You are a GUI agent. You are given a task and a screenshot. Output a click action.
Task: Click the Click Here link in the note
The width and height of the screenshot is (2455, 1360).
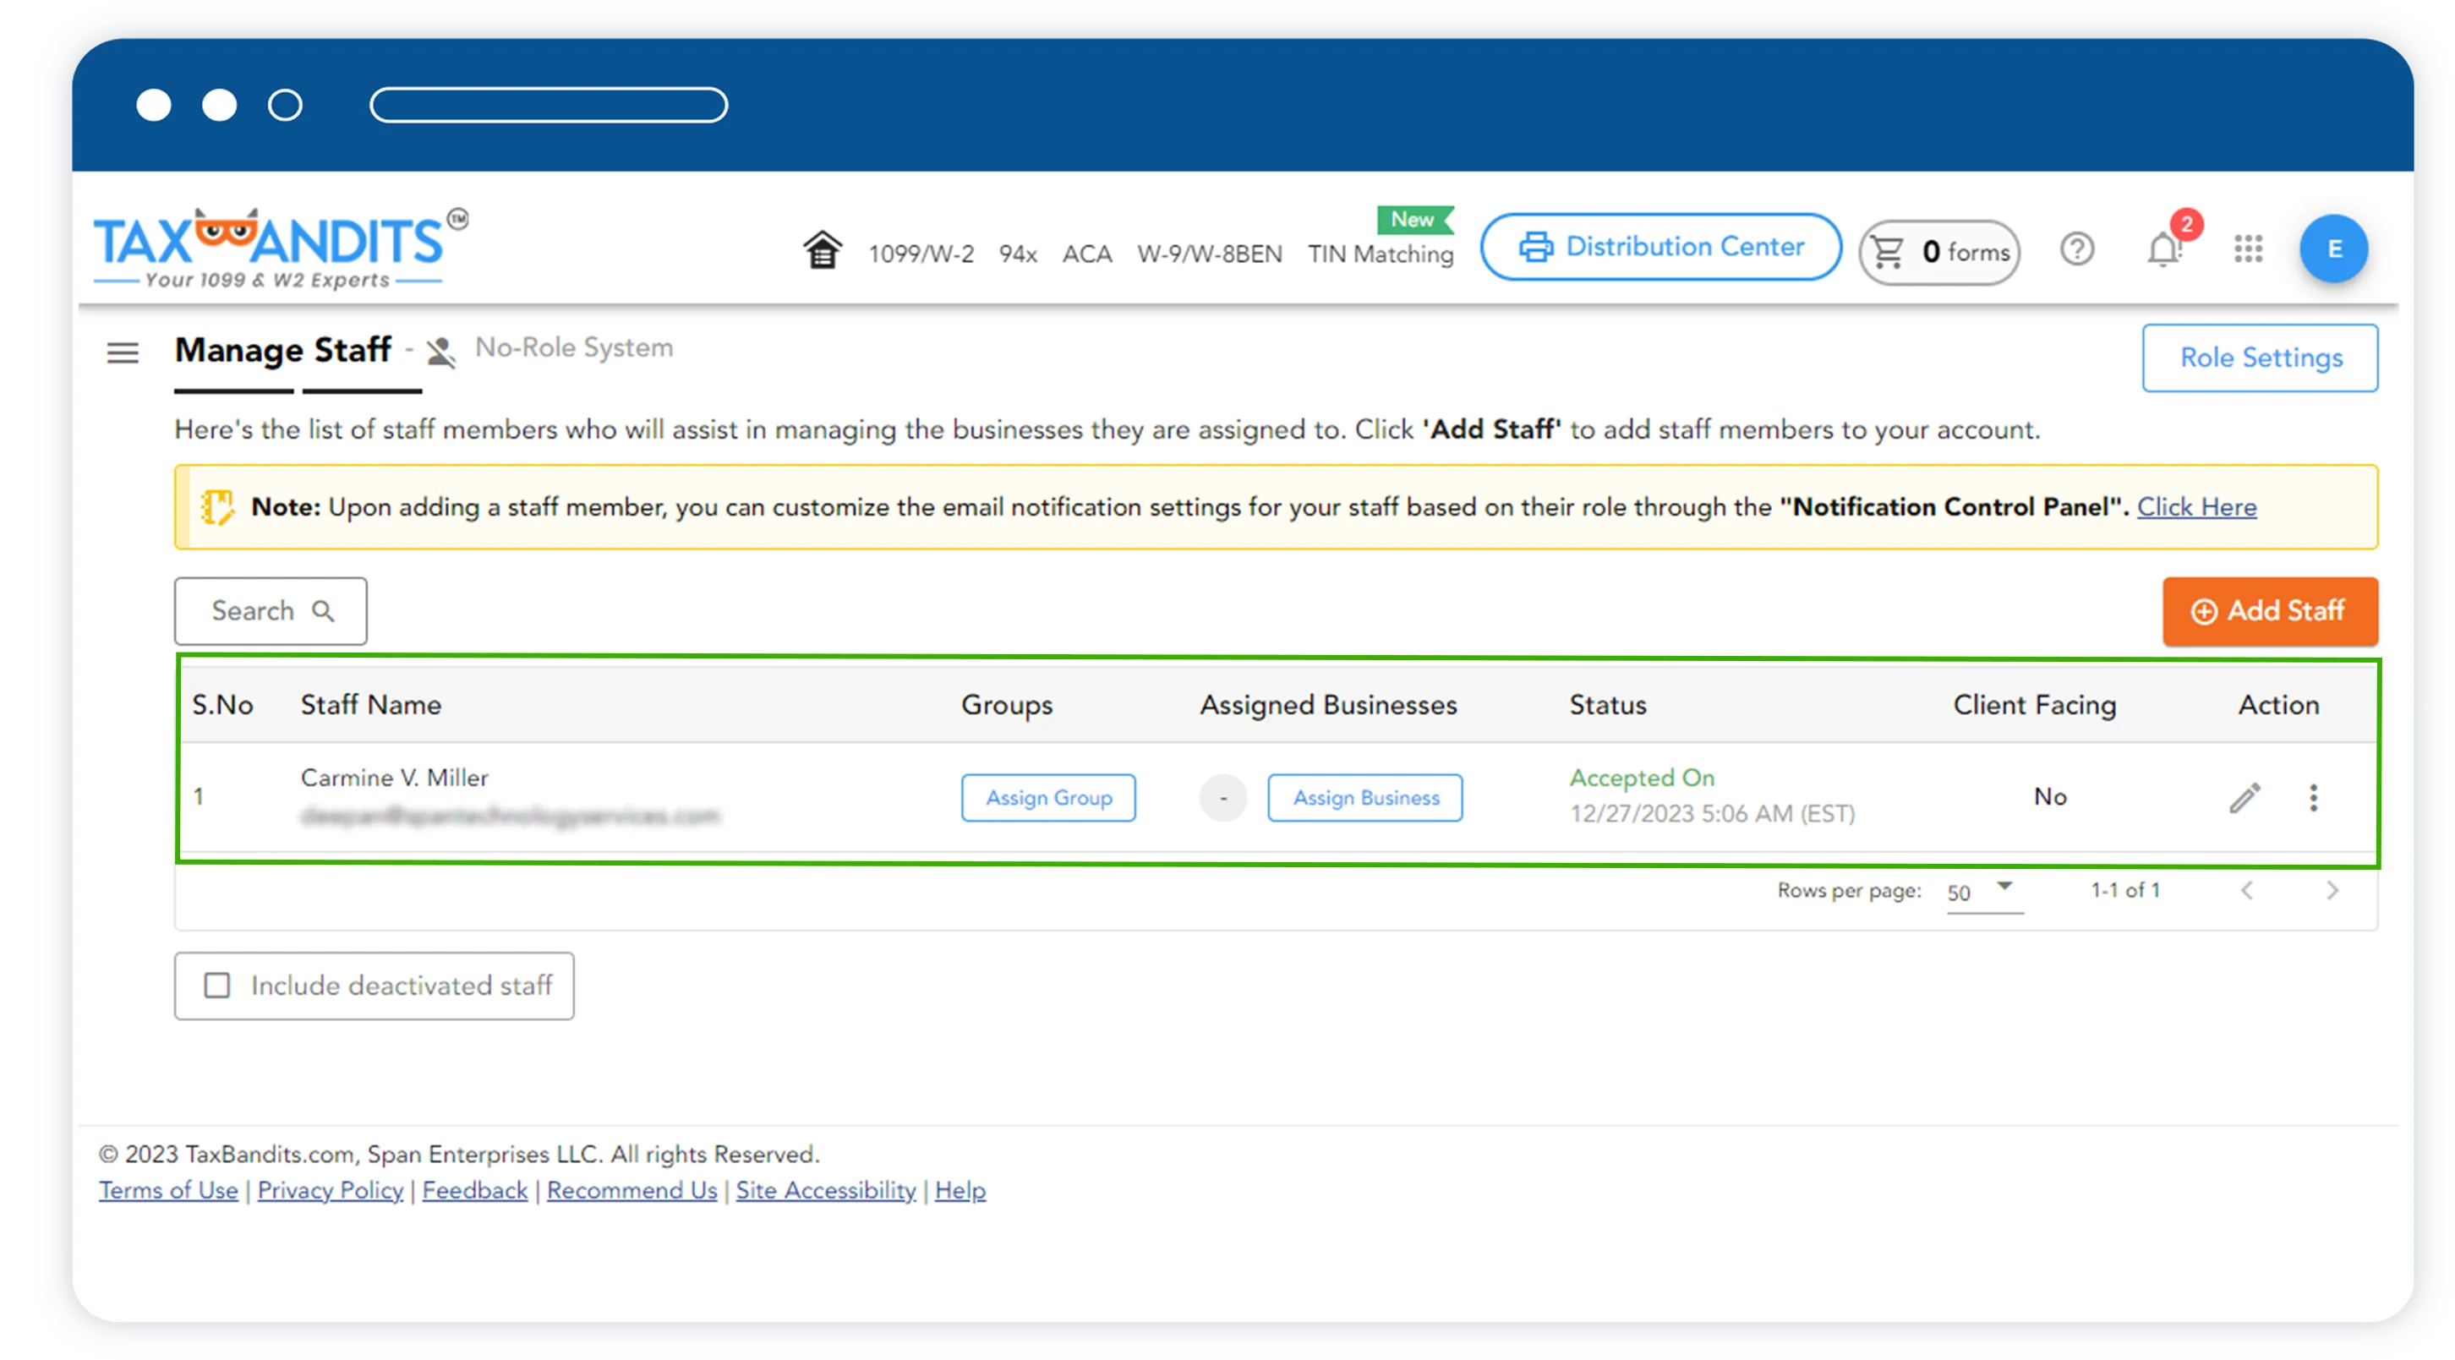[2196, 507]
